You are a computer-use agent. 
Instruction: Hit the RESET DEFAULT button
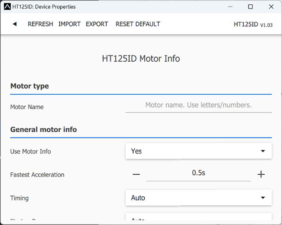click(138, 24)
